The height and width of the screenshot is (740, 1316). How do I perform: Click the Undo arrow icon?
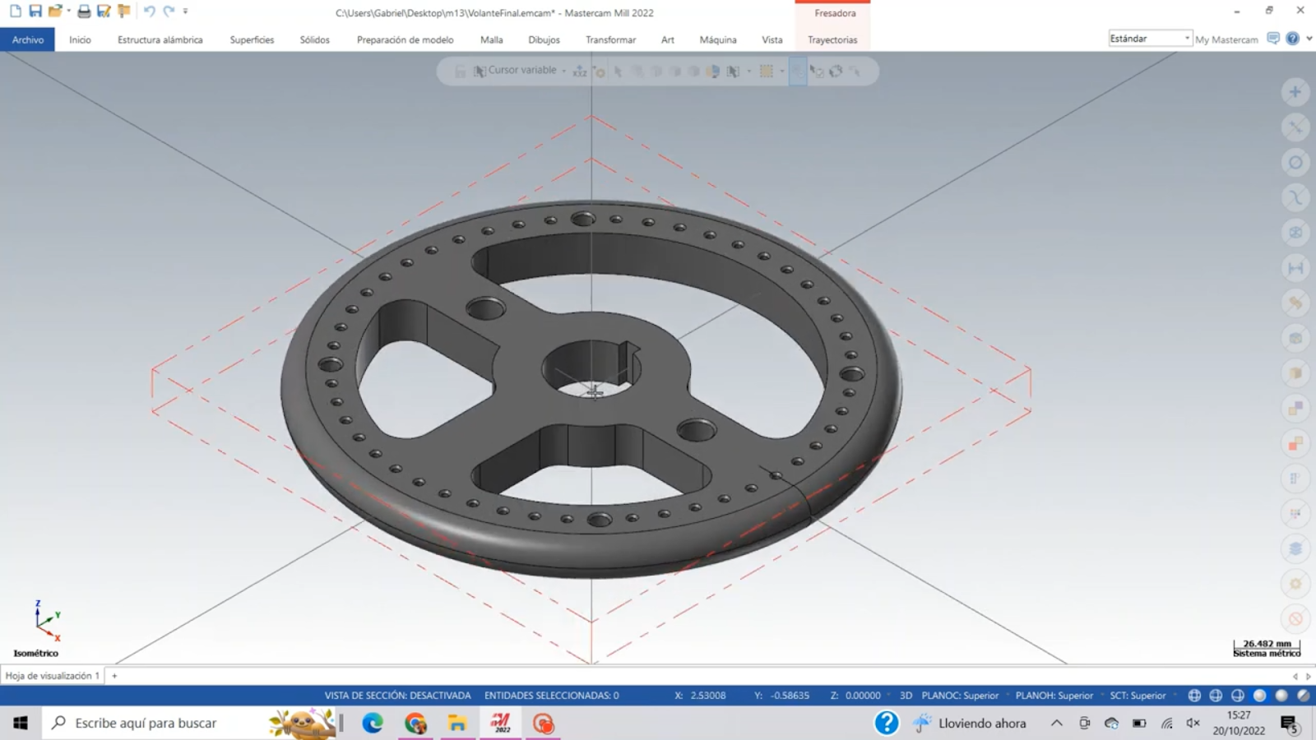[149, 12]
